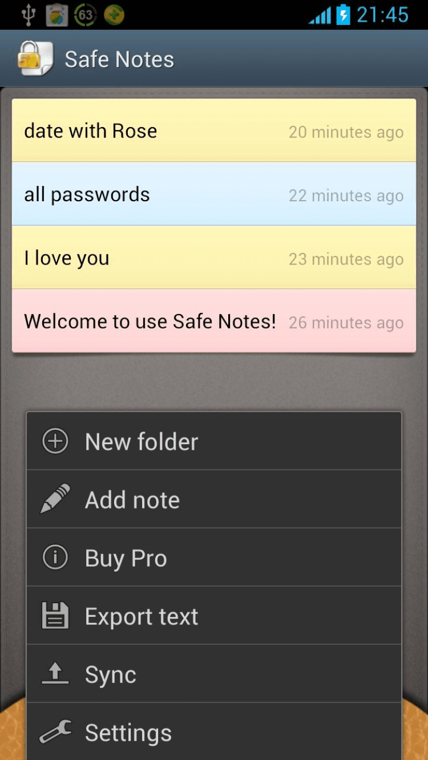This screenshot has height=760, width=428.
Task: Select New folder menu entry
Action: click(214, 441)
